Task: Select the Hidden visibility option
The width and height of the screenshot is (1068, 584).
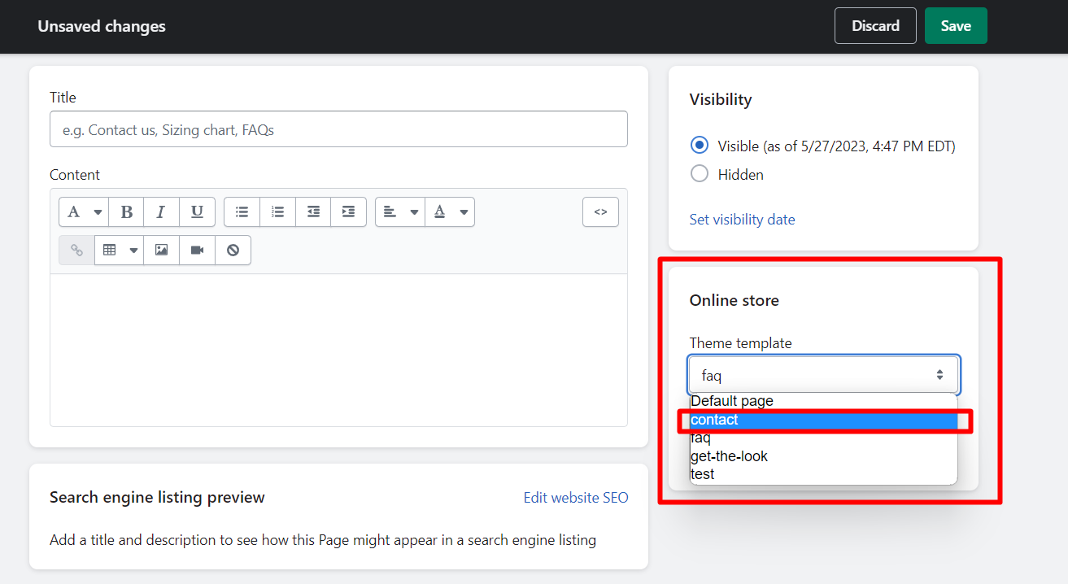Action: (x=699, y=174)
